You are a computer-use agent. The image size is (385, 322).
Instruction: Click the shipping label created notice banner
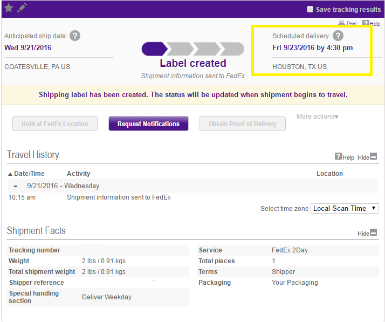pyautogui.click(x=193, y=95)
